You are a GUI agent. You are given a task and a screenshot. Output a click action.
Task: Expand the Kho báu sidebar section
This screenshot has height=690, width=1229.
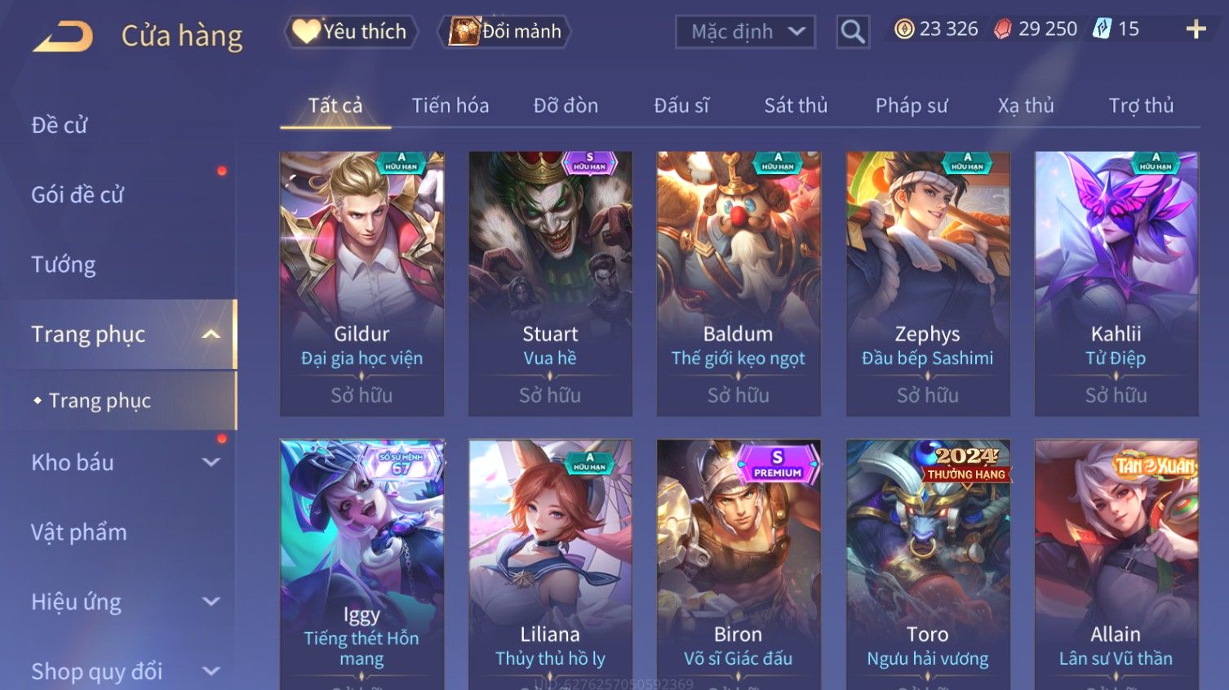pos(211,463)
